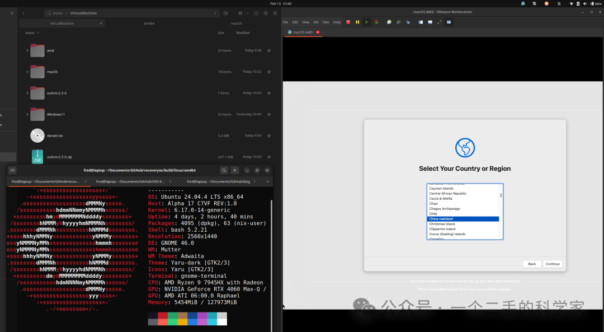
Task: Close the macOS AMD tab
Action: (x=318, y=32)
